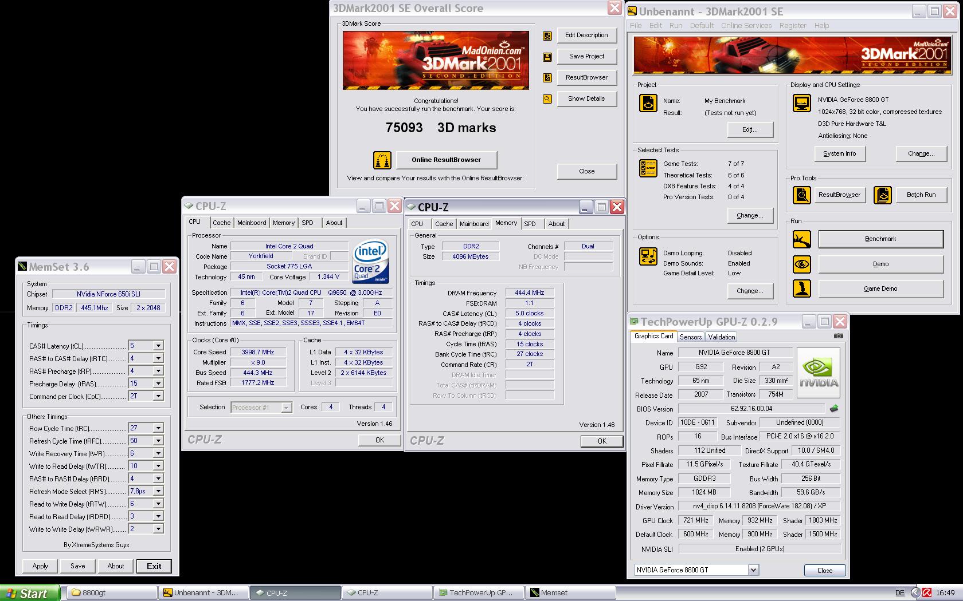This screenshot has width=963, height=601.
Task: Click Apply button in MemSet
Action: tap(40, 566)
